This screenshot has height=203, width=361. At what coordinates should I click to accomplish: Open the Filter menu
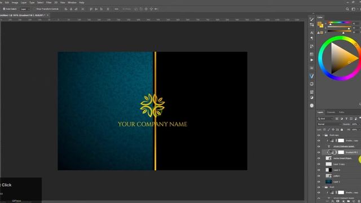(x=49, y=2)
